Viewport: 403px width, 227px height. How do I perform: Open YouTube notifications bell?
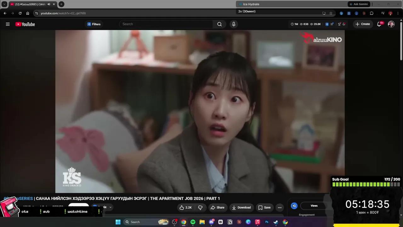tap(379, 24)
